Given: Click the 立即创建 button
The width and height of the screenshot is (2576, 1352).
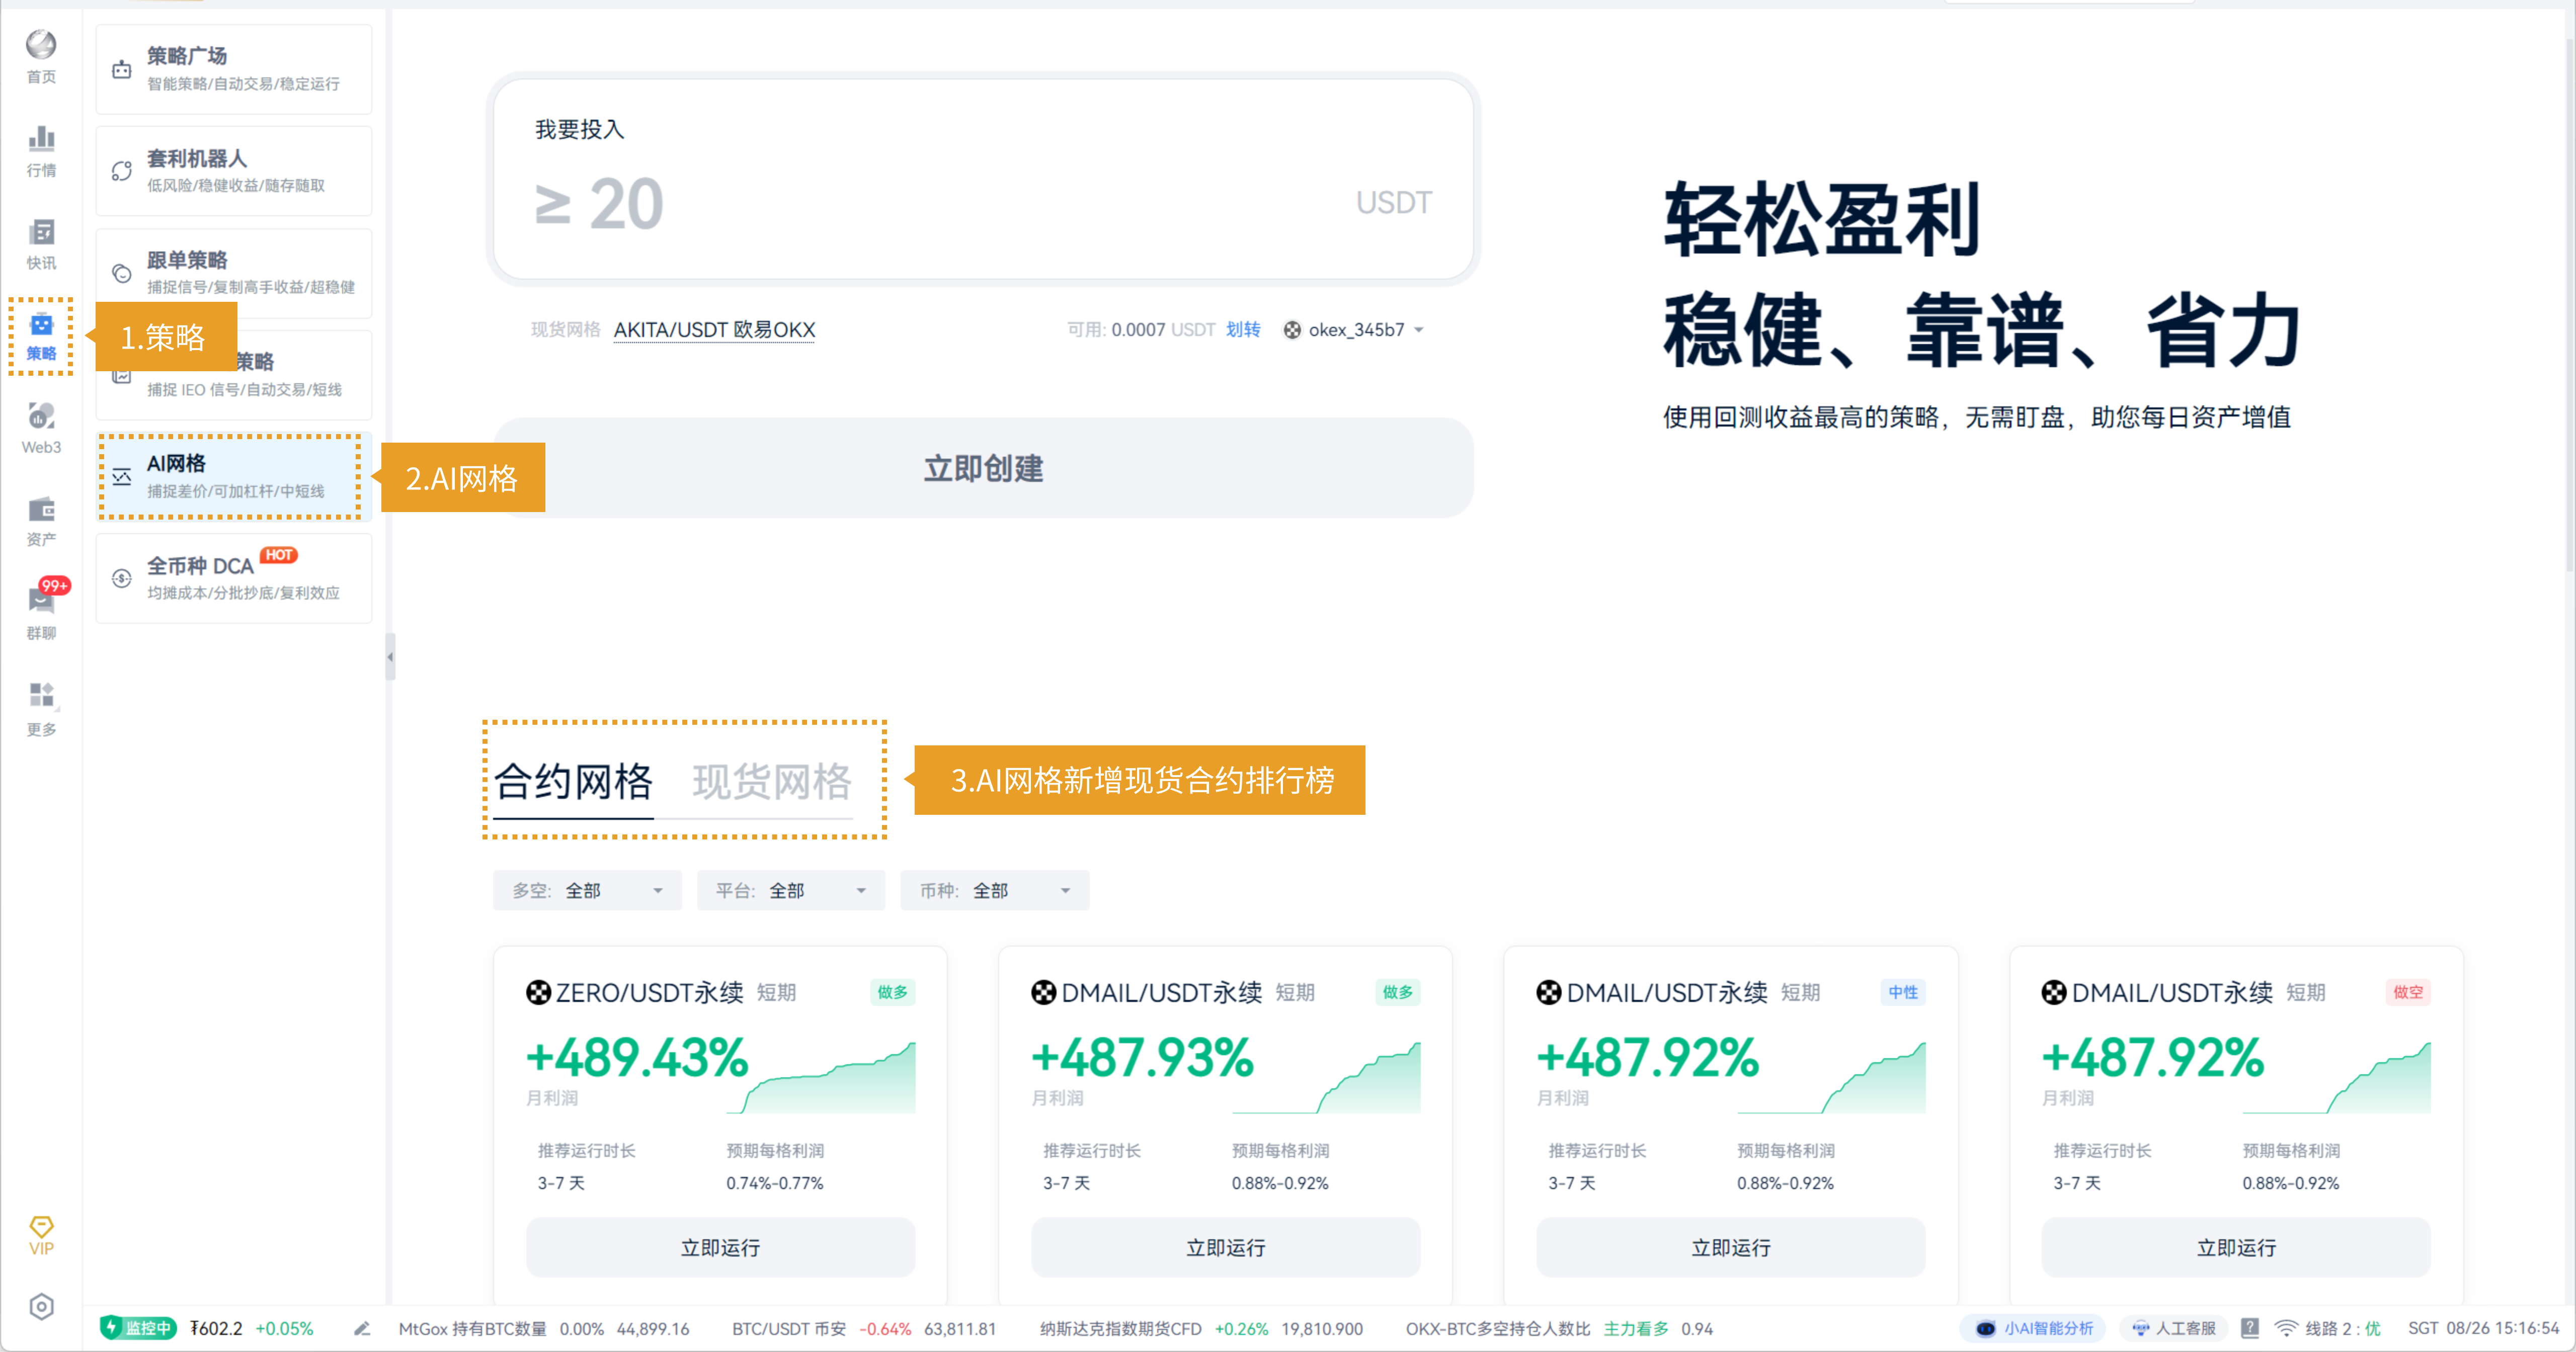Looking at the screenshot, I should pyautogui.click(x=983, y=468).
